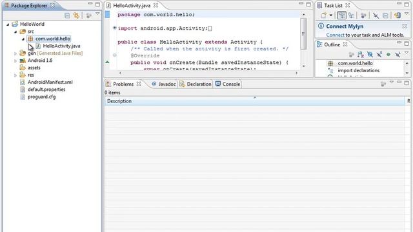
Task: Sort problems by Description column header
Action: [254, 101]
